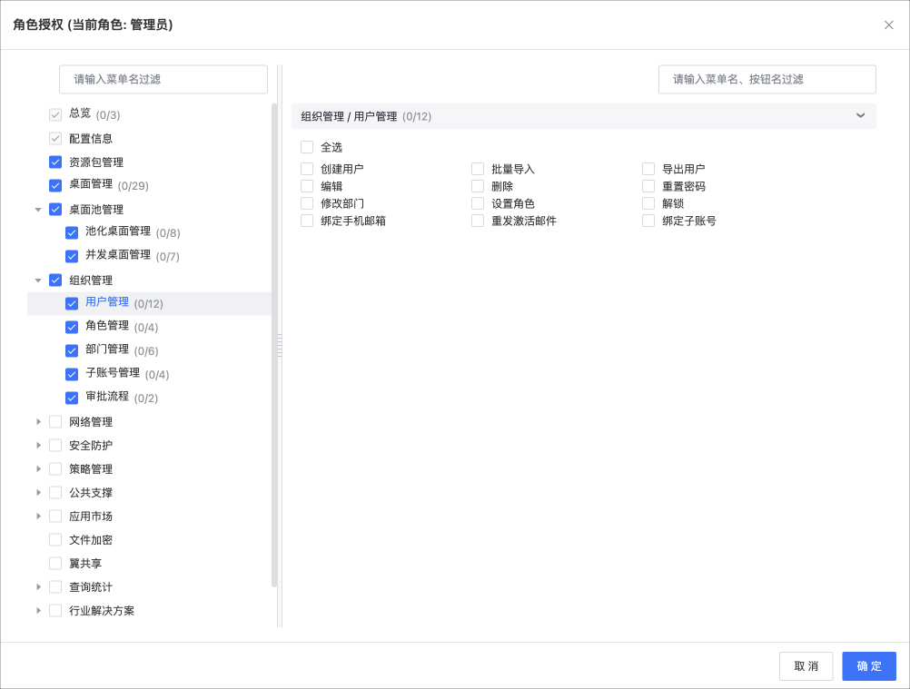The height and width of the screenshot is (689, 910).
Task: Enable the 导出用户 permission
Action: pyautogui.click(x=648, y=168)
